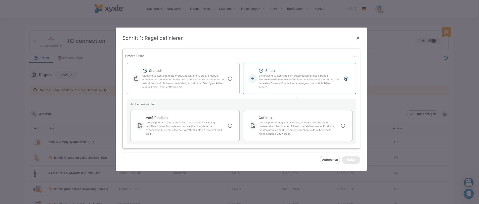Open the Hilfe help icon in header
The image size is (479, 204).
coord(356,9)
